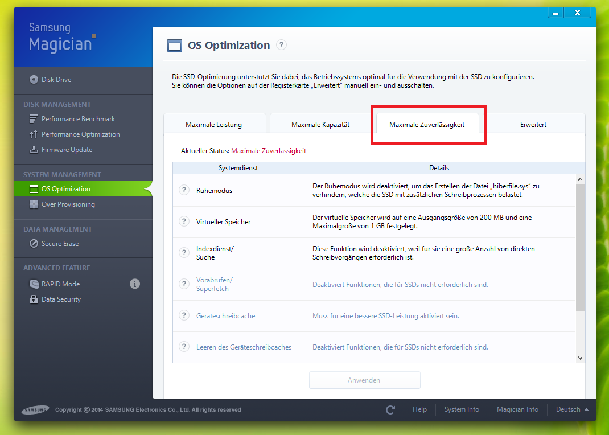Click Vorabrufen/Superfetch service name
Image resolution: width=609 pixels, height=435 pixels.
point(215,284)
